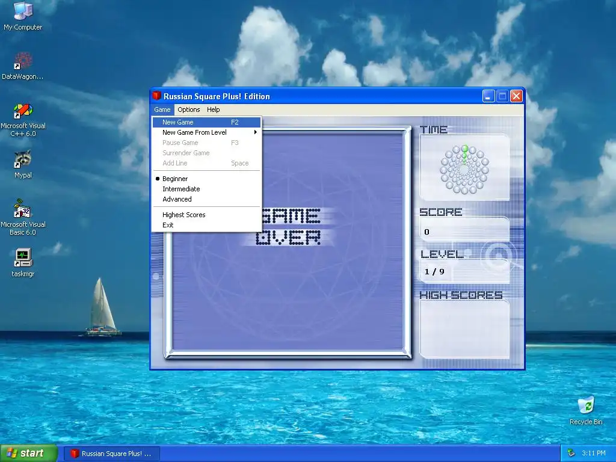Image resolution: width=616 pixels, height=462 pixels.
Task: Click the score value 0
Action: (x=427, y=232)
